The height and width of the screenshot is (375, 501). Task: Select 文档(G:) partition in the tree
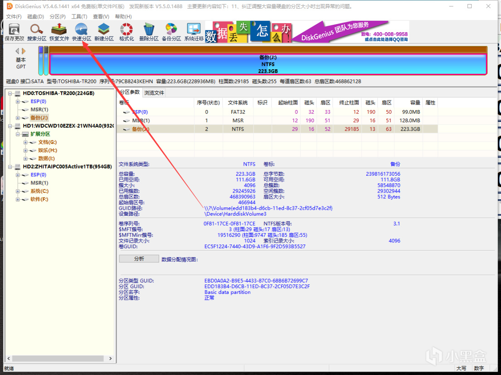tap(47, 142)
